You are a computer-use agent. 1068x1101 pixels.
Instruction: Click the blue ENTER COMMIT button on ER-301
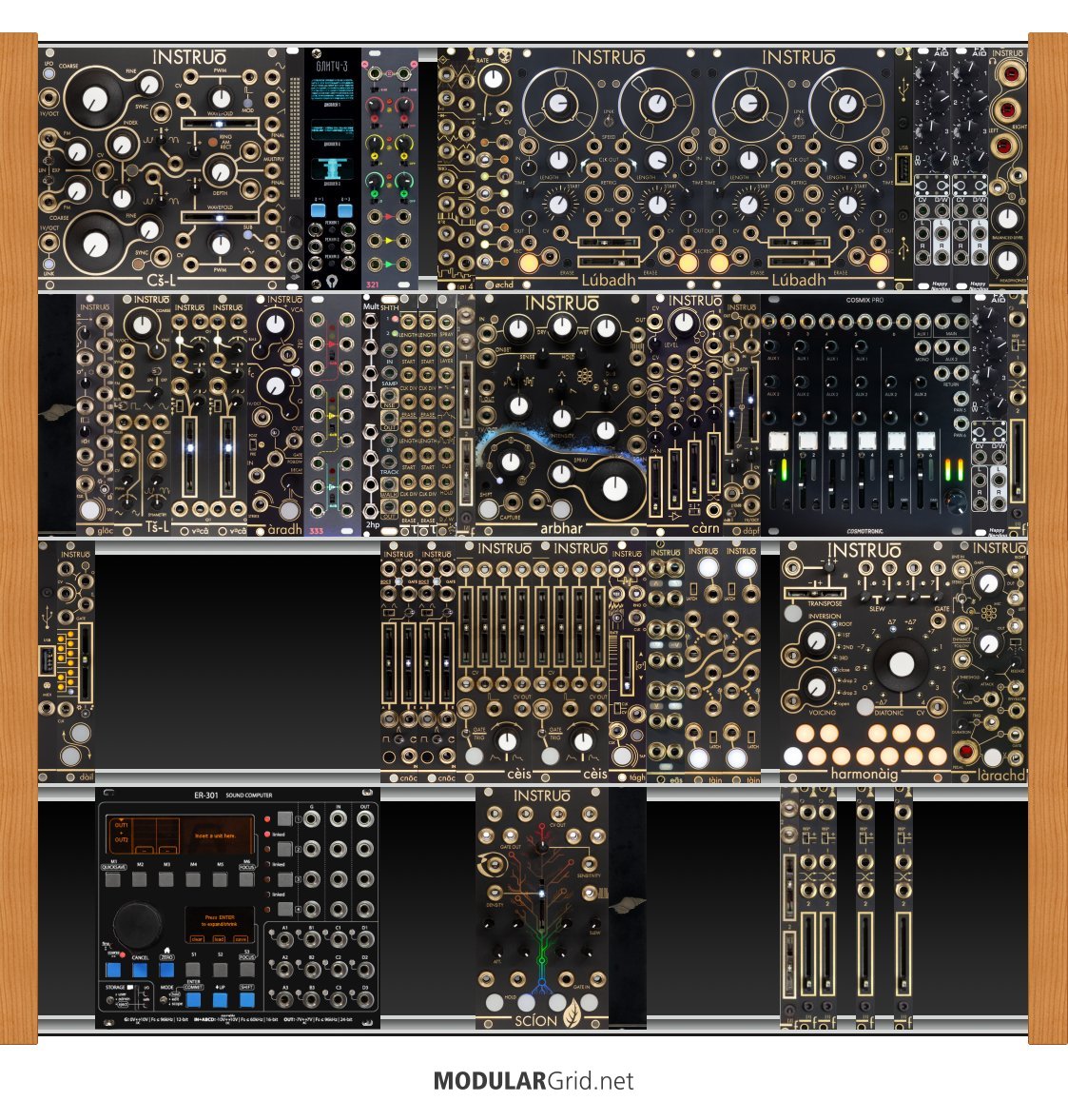[x=193, y=1000]
